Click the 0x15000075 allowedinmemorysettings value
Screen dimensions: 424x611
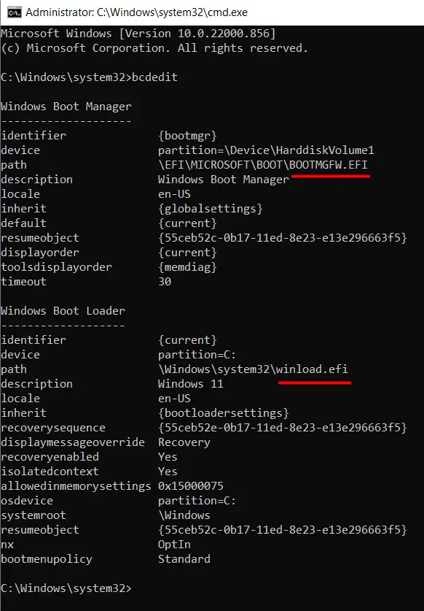(190, 485)
